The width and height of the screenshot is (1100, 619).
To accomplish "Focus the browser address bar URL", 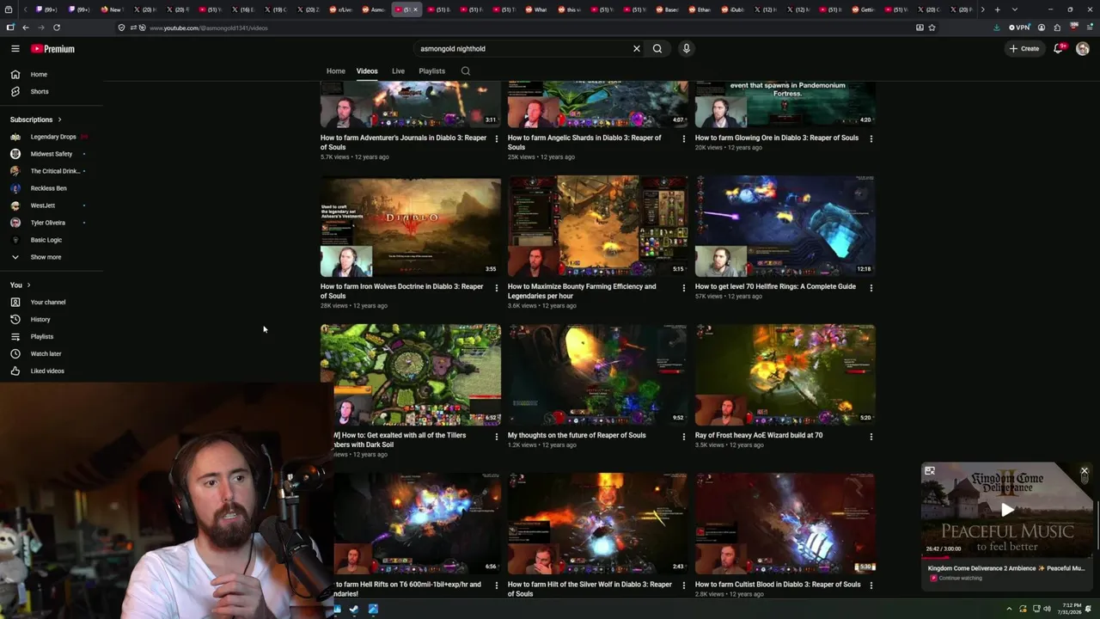I will tap(209, 28).
